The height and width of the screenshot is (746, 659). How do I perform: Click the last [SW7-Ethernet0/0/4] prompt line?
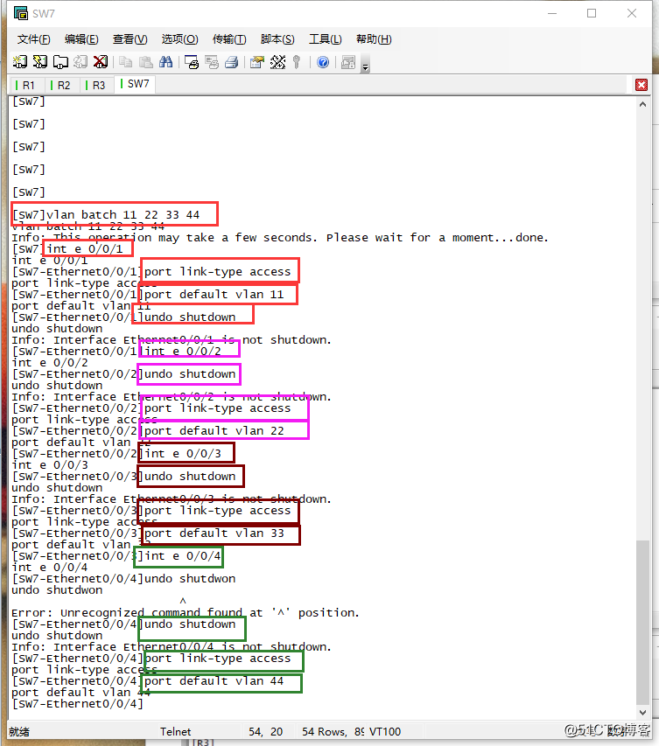coord(77,704)
